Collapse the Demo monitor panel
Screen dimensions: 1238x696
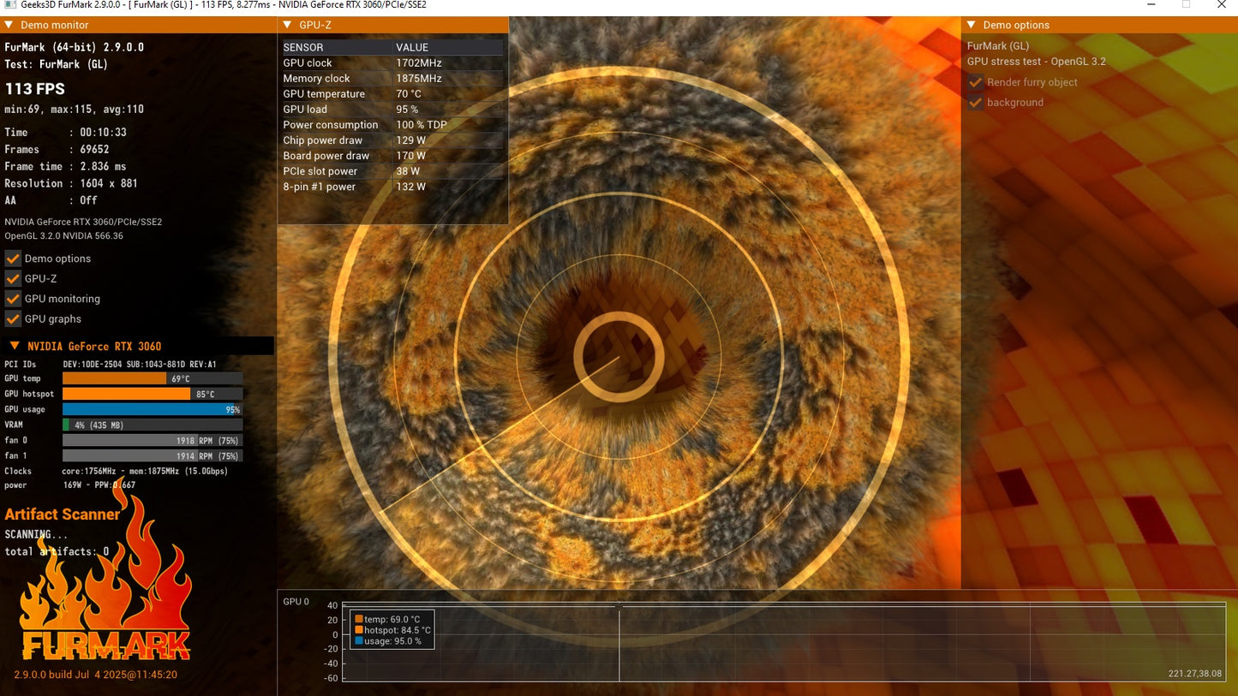click(x=9, y=25)
